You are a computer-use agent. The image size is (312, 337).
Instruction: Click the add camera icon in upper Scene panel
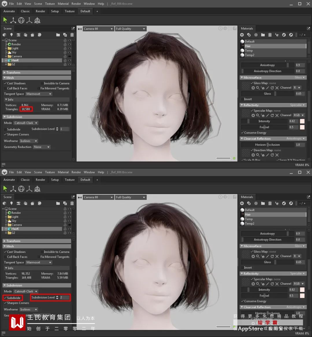(18, 35)
